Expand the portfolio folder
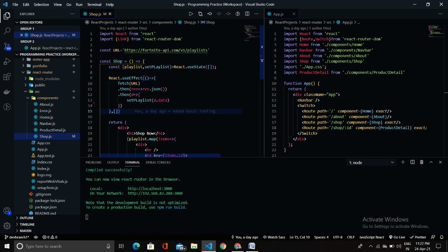This screenshot has width=448, height=252. pos(47,66)
